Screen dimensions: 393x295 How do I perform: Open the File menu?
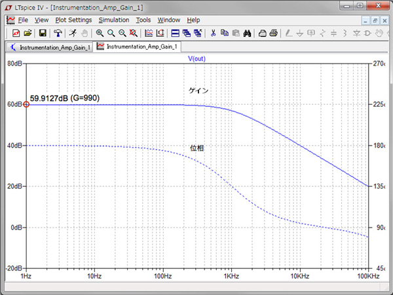pyautogui.click(x=23, y=20)
